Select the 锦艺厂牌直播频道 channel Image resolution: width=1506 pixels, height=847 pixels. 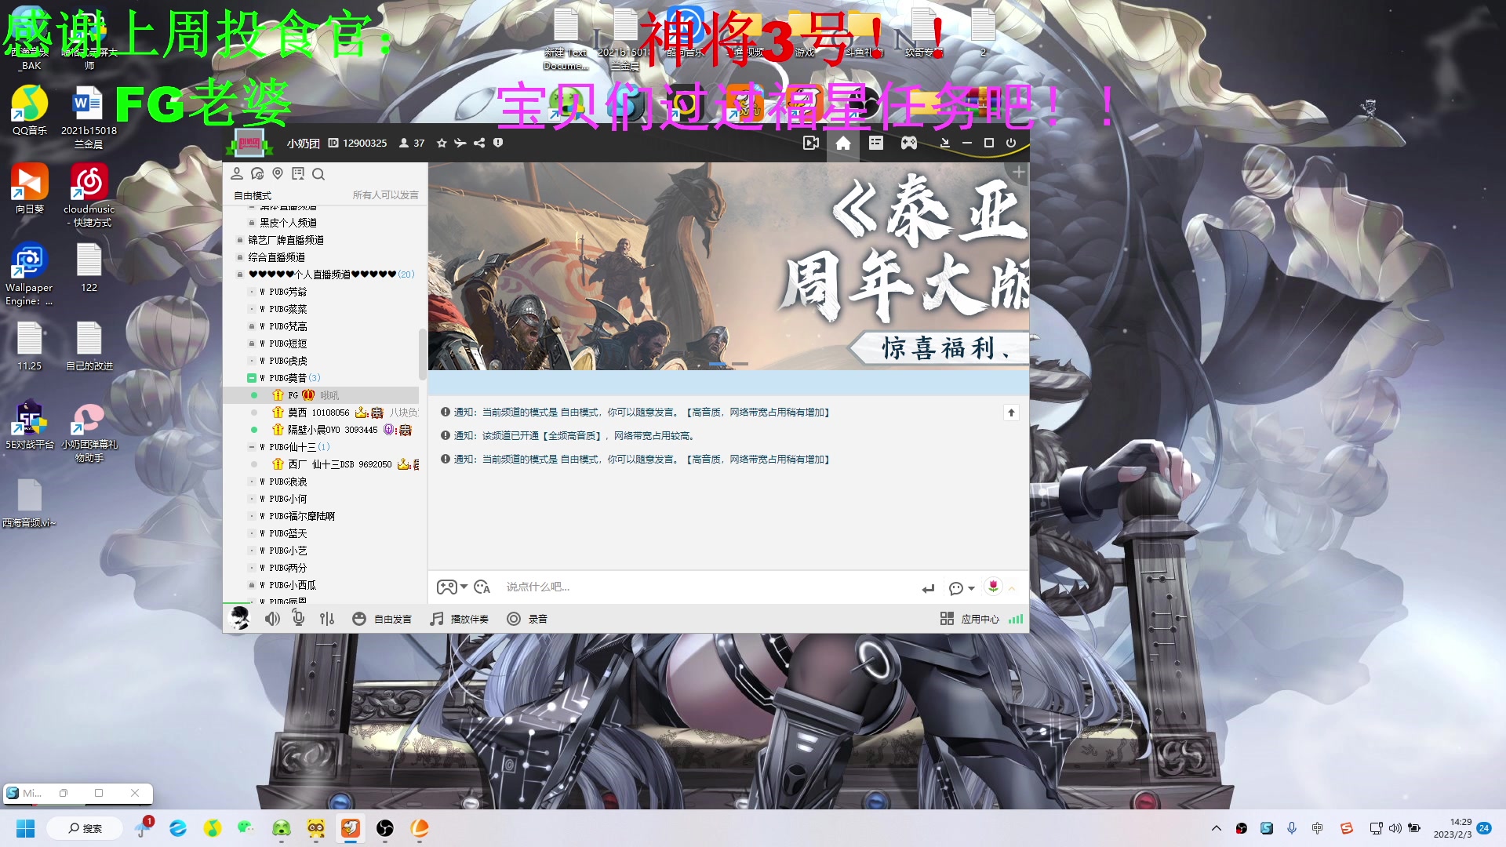tap(286, 240)
